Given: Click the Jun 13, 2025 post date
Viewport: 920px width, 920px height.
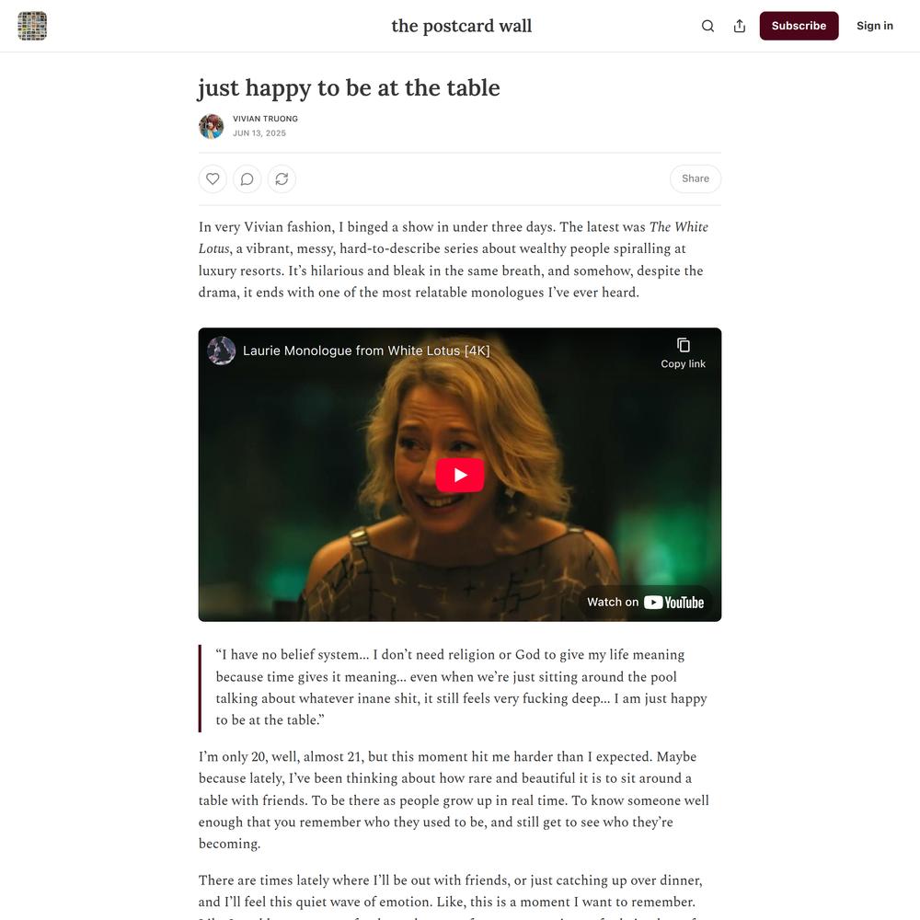Looking at the screenshot, I should tap(259, 133).
